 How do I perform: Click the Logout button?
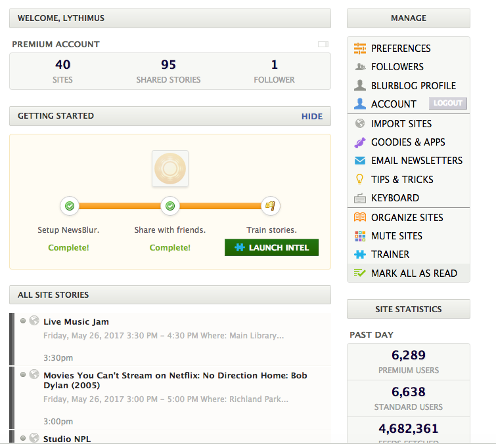pos(447,103)
